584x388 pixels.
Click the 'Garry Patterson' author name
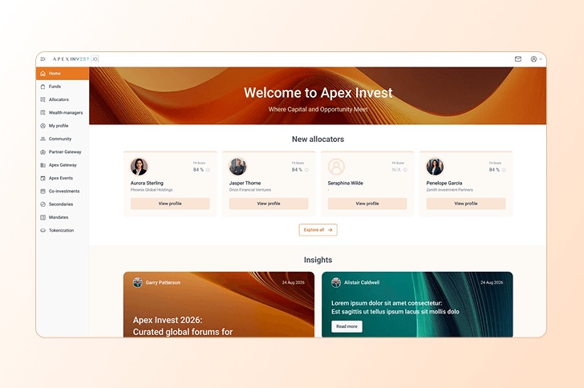pyautogui.click(x=163, y=283)
